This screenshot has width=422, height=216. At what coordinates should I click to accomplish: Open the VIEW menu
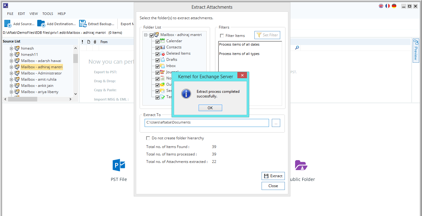[x=34, y=14]
